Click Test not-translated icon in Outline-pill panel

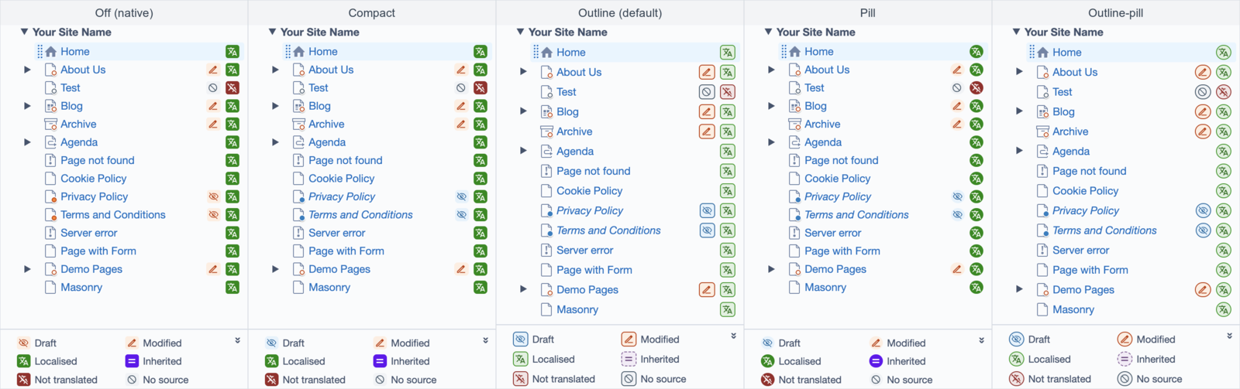pos(1223,92)
